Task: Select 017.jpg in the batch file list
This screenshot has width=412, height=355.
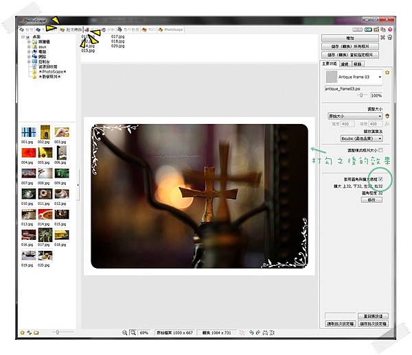Action: pos(117,37)
